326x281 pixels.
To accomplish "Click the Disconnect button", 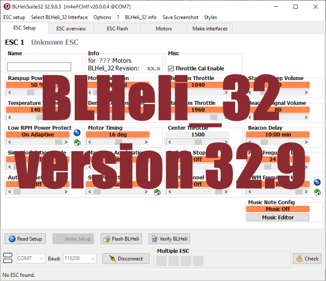I will (x=126, y=258).
